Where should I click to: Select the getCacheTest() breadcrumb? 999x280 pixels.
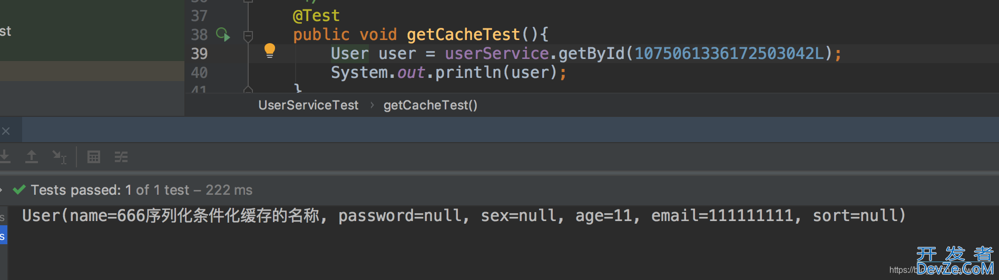click(430, 105)
